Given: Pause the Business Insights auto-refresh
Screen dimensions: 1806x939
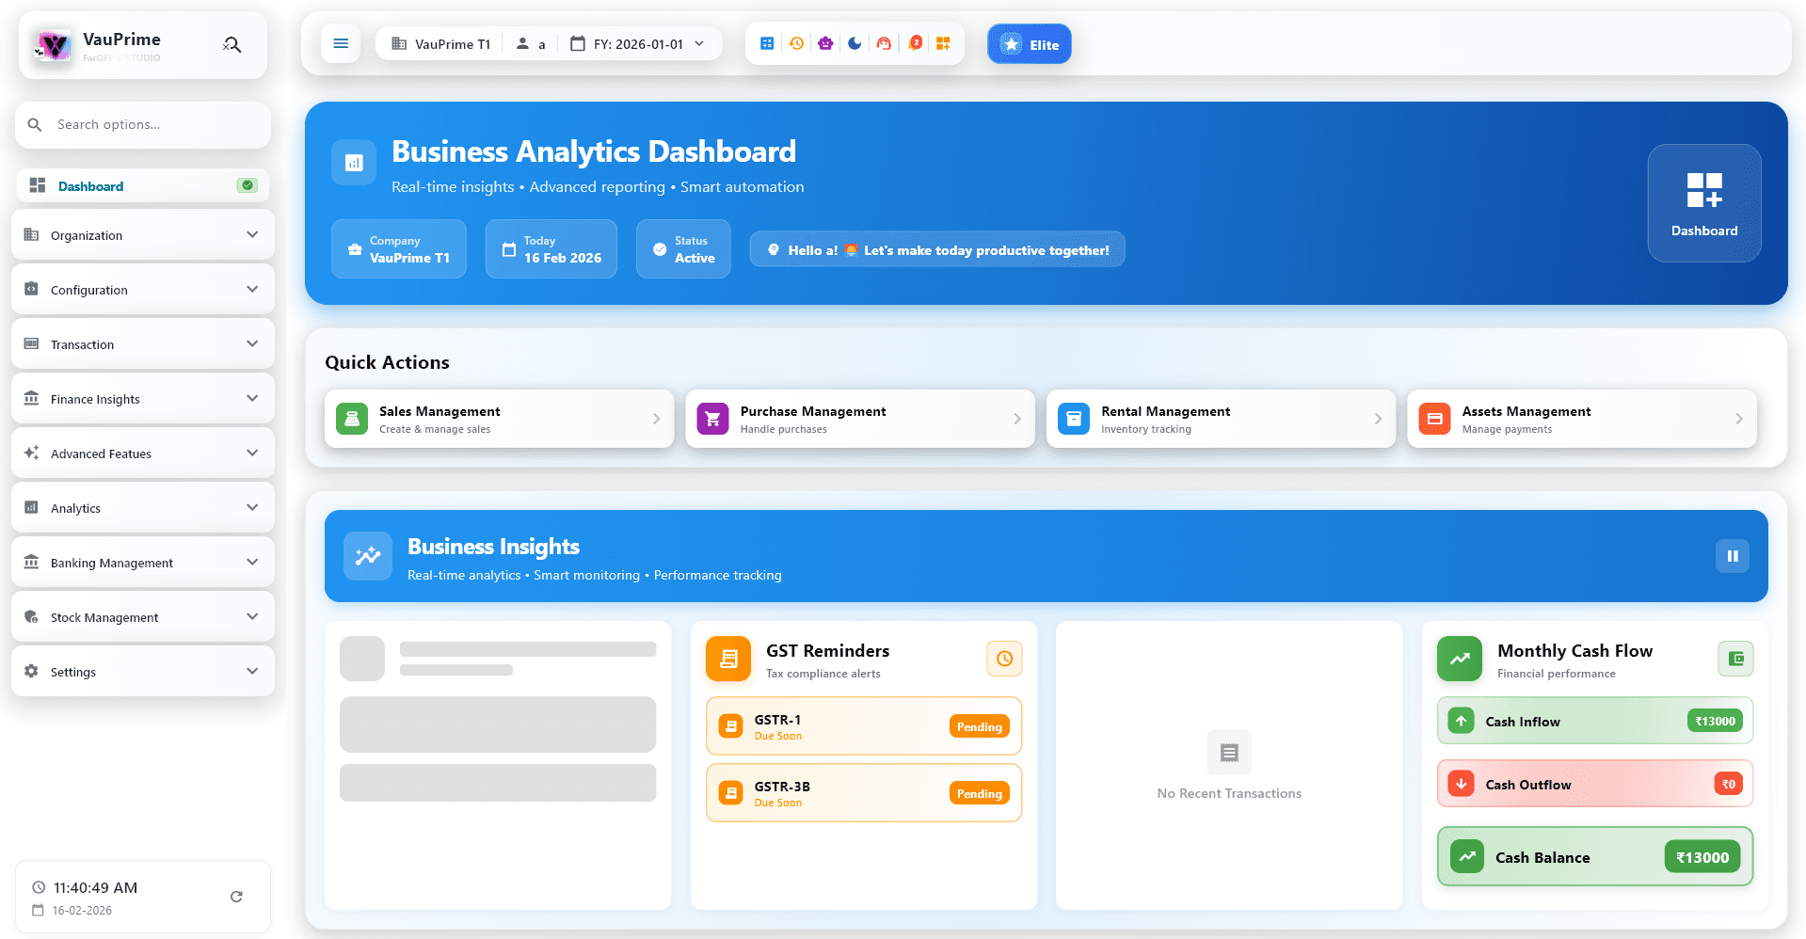Looking at the screenshot, I should (1732, 556).
